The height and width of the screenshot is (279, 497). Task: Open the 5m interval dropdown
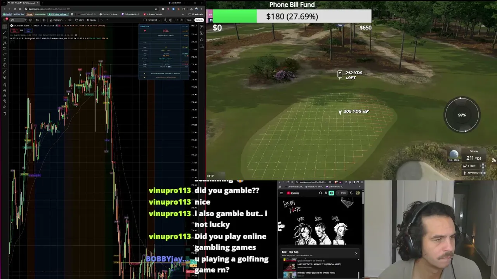point(38,20)
